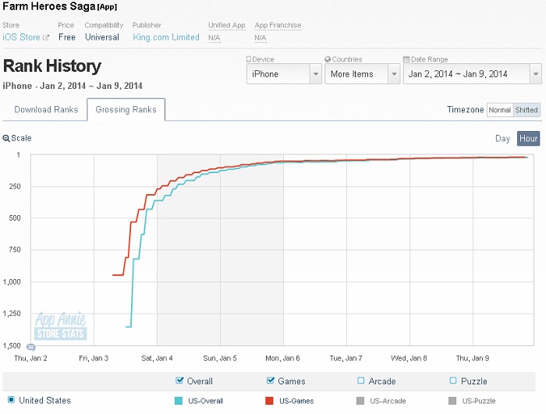
Task: Click the US-Games red color swatch
Action: (269, 401)
